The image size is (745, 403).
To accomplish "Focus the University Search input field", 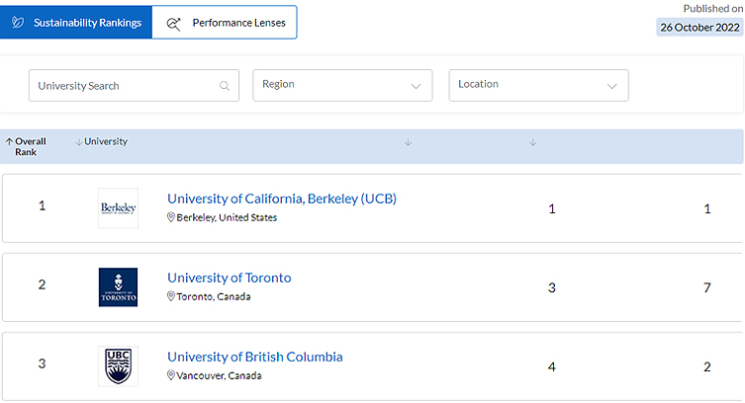I will (x=124, y=86).
